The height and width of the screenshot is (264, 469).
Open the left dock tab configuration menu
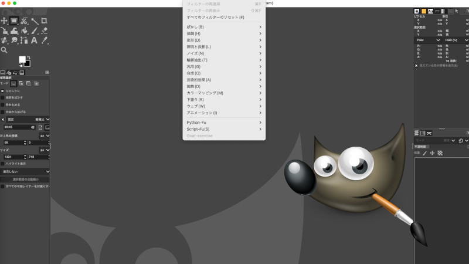click(x=47, y=72)
